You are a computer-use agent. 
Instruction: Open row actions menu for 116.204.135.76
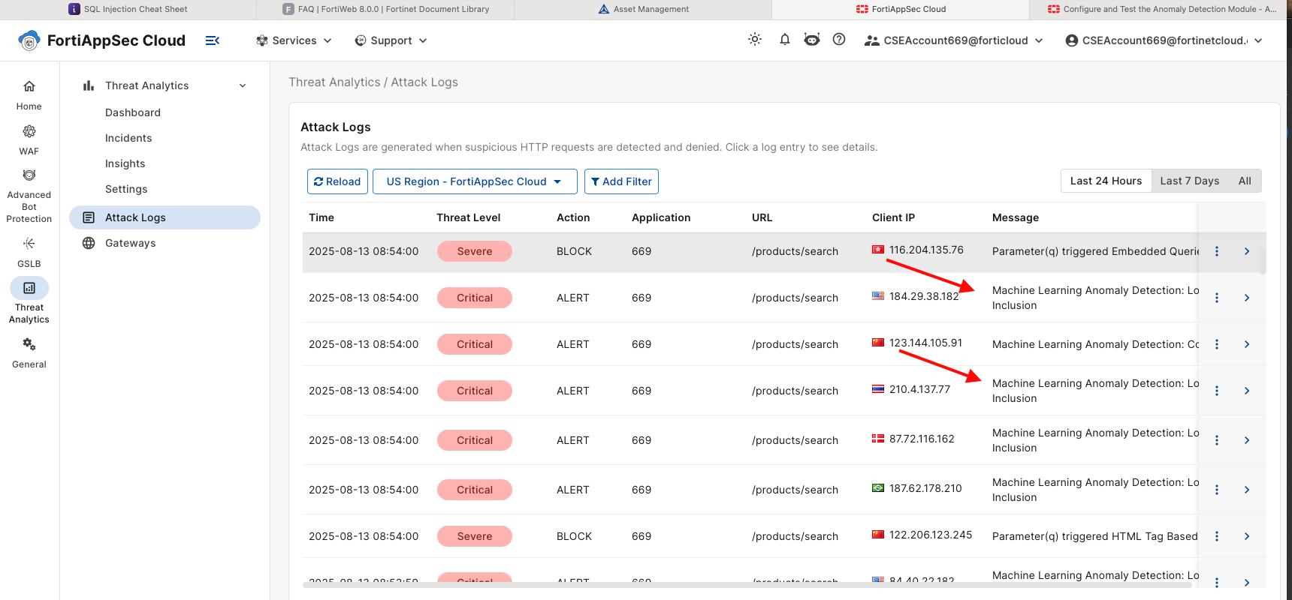(x=1217, y=251)
